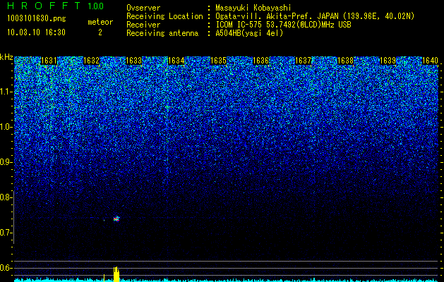Image resolution: width=444 pixels, height=282 pixels.
Task: Click the Ovserver label
Action: tap(143, 8)
